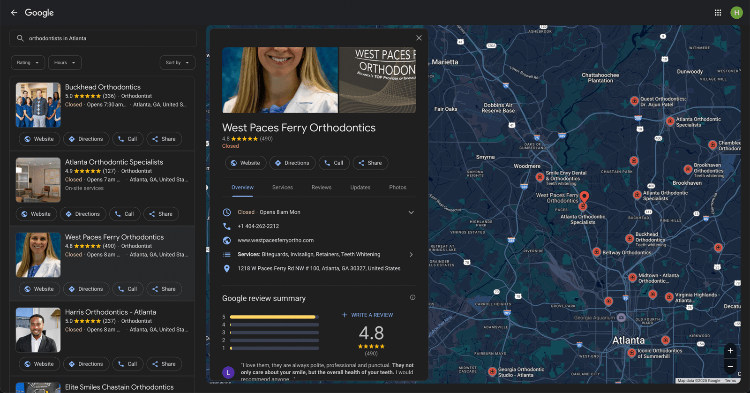This screenshot has height=393, width=750.
Task: Open www.westpacesferryortho.com link
Action: [x=276, y=240]
